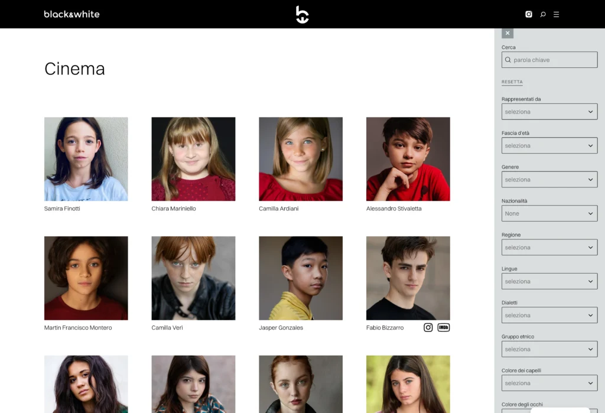605x413 pixels.
Task: Open the Gruppo etnico dropdown
Action: click(549, 349)
